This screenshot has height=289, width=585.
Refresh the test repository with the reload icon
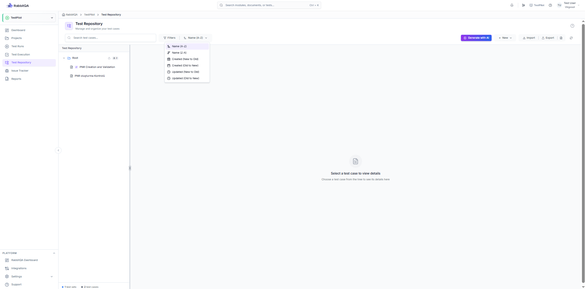(571, 38)
